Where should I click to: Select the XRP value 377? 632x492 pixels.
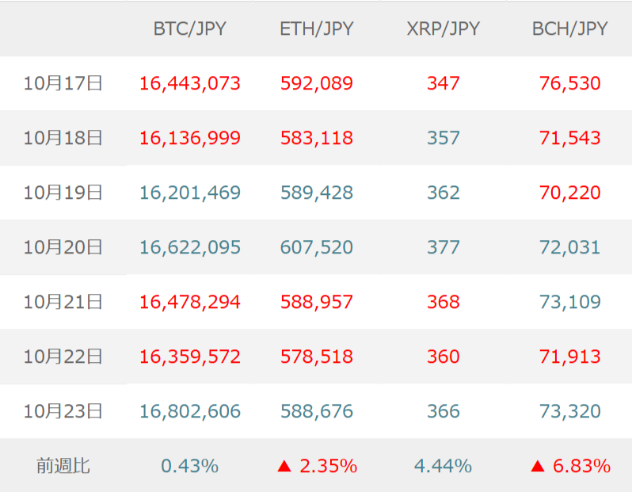coord(443,247)
